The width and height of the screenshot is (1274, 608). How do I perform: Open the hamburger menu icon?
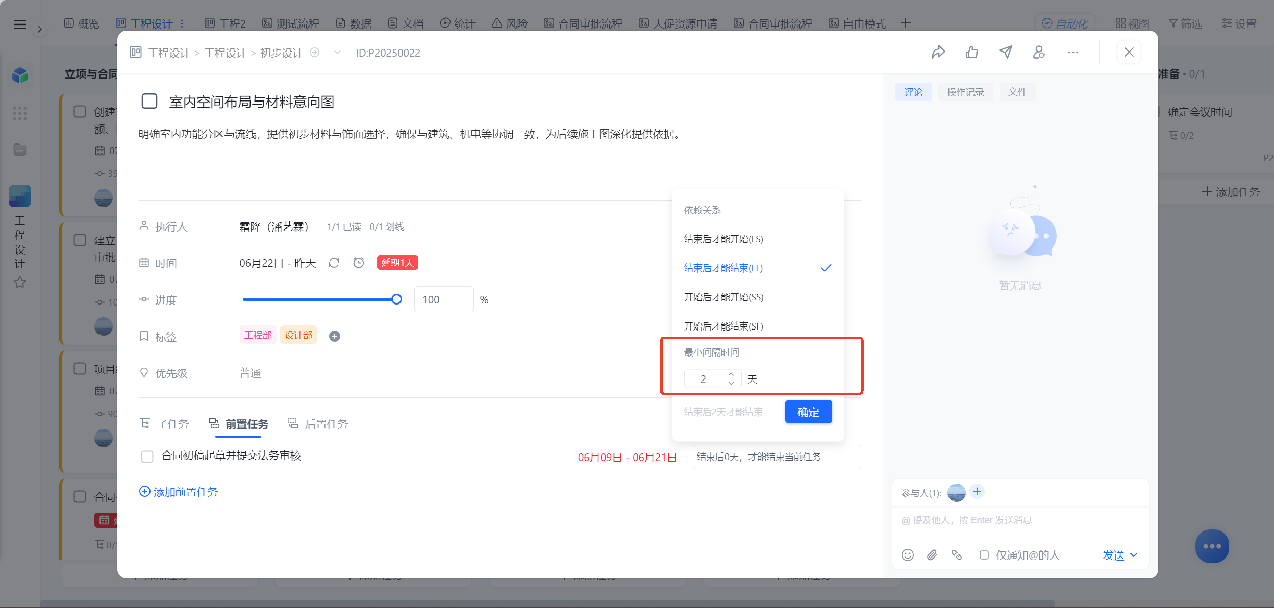pos(20,24)
